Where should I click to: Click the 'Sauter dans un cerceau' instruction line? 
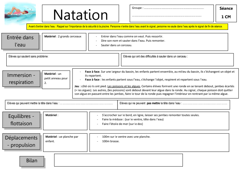coord(116,45)
